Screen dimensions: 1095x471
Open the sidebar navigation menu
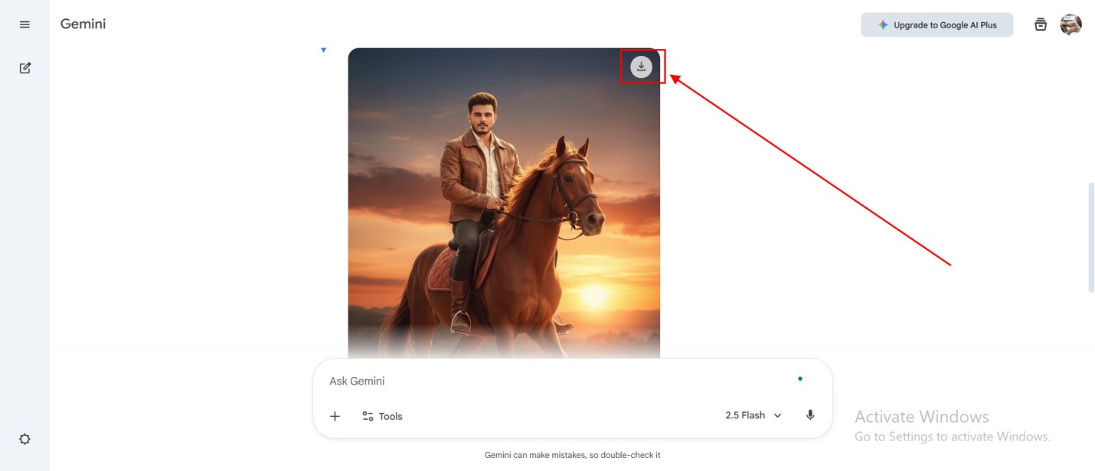[24, 24]
